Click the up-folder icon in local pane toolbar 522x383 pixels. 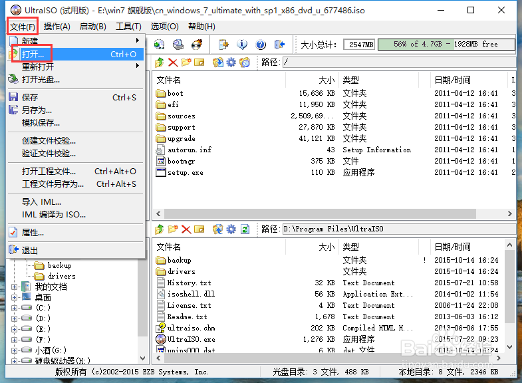pos(160,229)
